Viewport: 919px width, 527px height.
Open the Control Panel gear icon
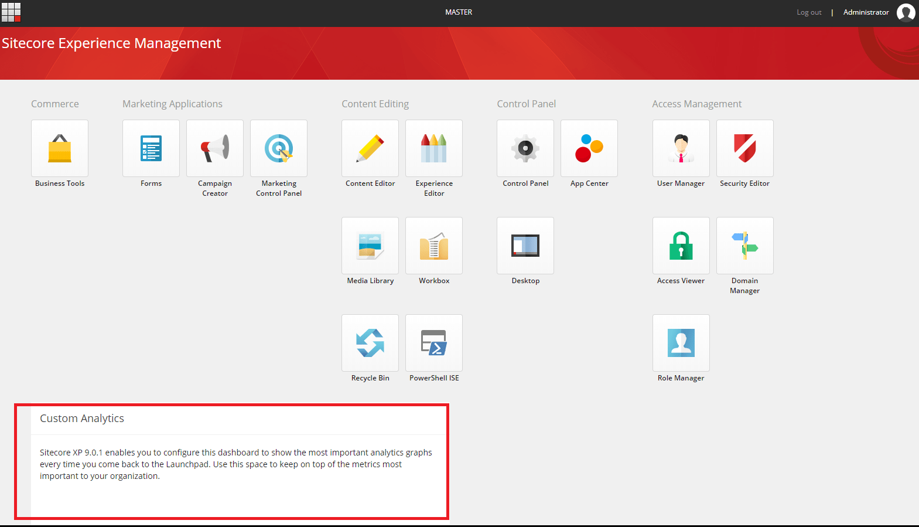(525, 148)
